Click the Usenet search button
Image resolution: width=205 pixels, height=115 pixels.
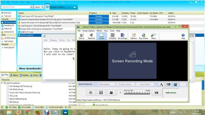[39, 7]
